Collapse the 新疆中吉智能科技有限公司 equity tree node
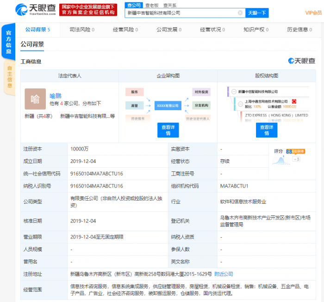The image size is (324, 302). coord(234,92)
